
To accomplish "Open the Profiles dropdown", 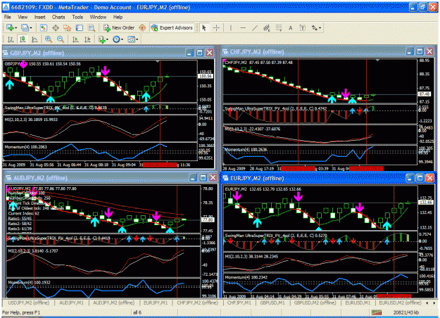I will click(x=27, y=27).
